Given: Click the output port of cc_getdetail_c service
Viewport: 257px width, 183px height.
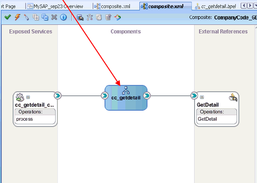Looking at the screenshot, I should click(58, 96).
